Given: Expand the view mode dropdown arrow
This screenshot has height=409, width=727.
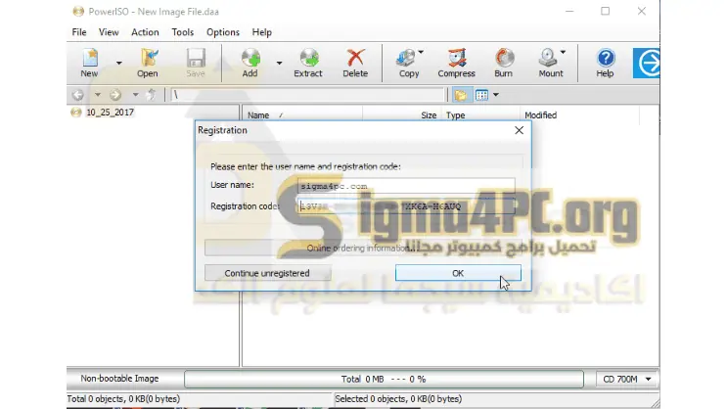Looking at the screenshot, I should pos(496,95).
